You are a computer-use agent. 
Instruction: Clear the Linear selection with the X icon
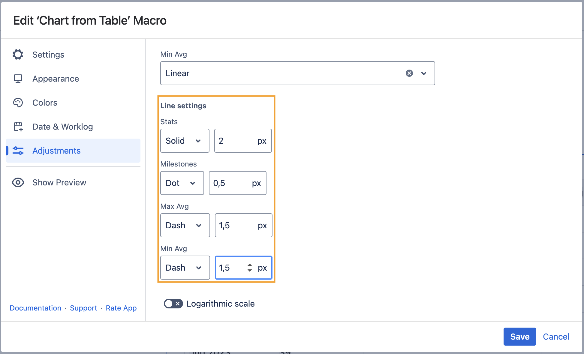409,73
